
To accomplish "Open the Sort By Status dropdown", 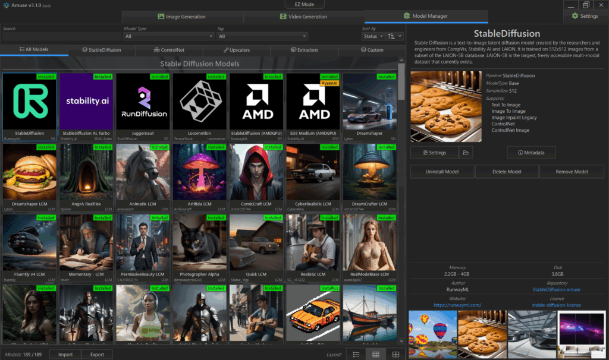I will click(373, 36).
